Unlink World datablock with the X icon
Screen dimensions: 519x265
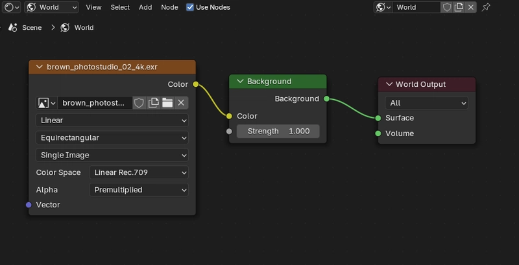pos(471,7)
